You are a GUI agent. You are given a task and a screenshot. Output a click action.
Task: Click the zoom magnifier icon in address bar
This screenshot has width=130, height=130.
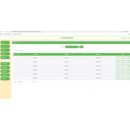(125, 32)
